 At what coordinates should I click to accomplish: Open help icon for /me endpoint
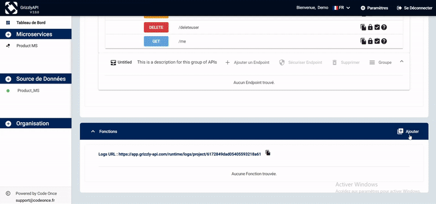(x=384, y=41)
